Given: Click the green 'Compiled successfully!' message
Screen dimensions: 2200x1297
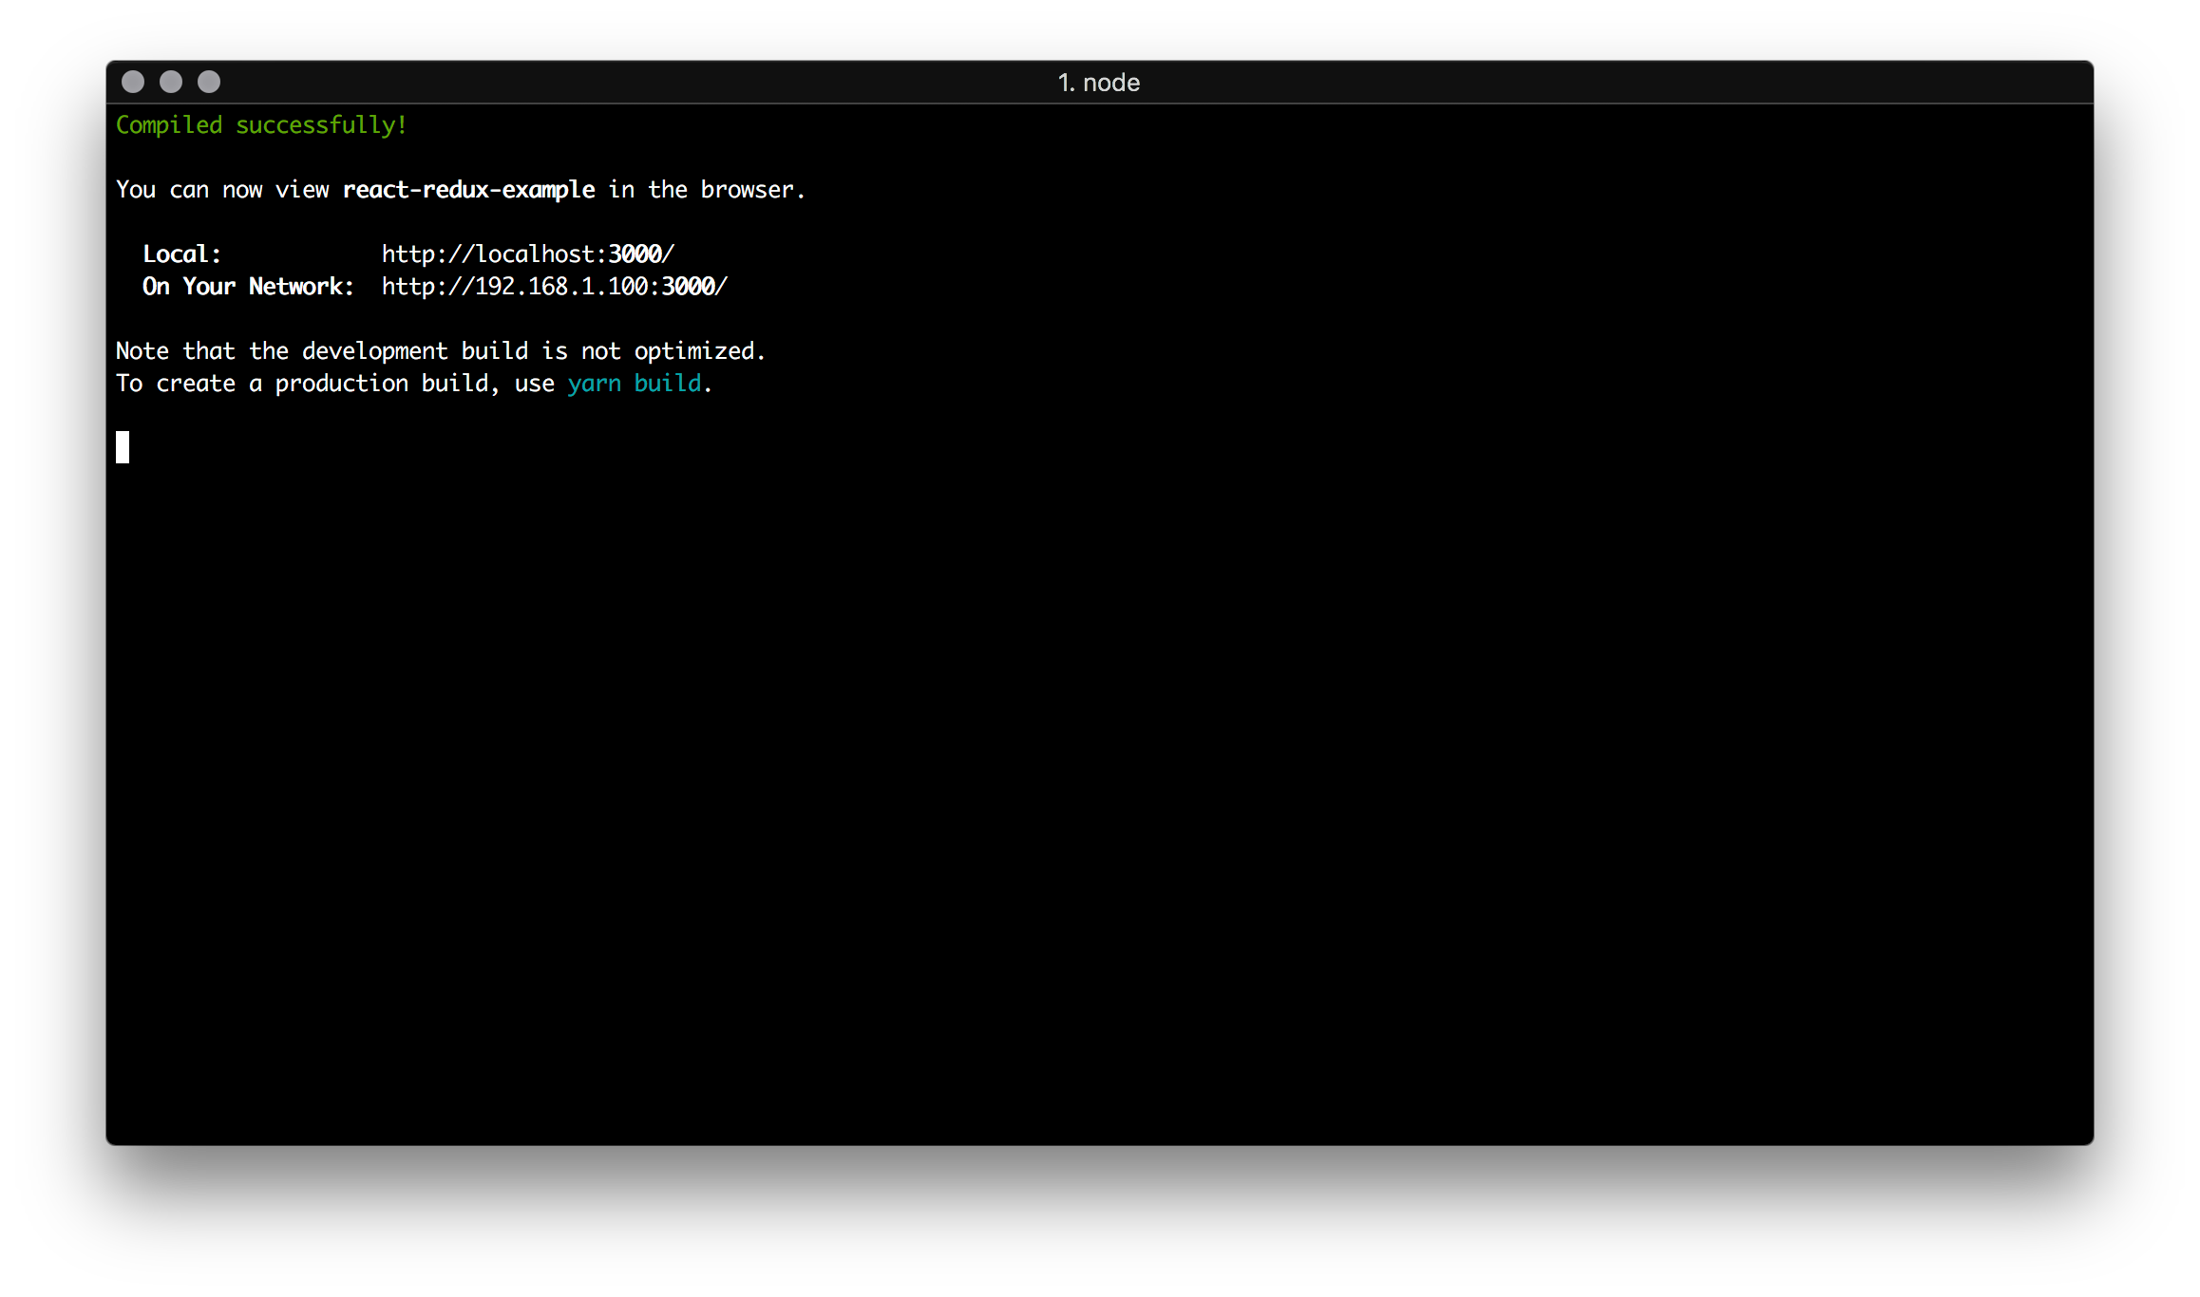Looking at the screenshot, I should (261, 125).
